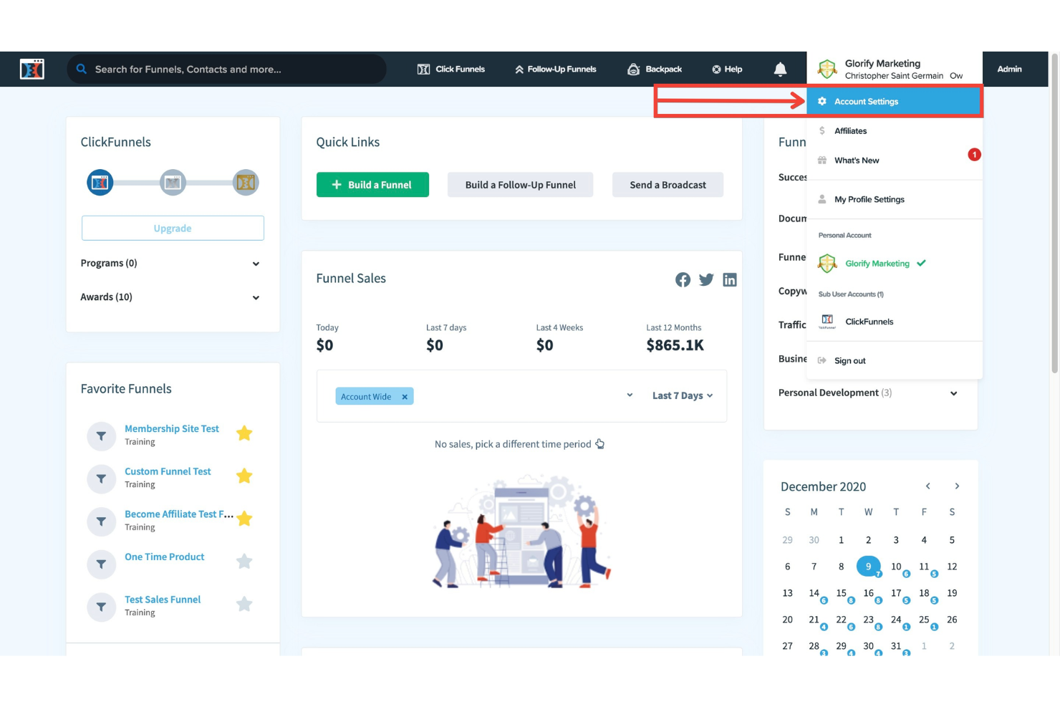1060x707 pixels.
Task: Open Backpack from the top navigation
Action: tap(654, 69)
